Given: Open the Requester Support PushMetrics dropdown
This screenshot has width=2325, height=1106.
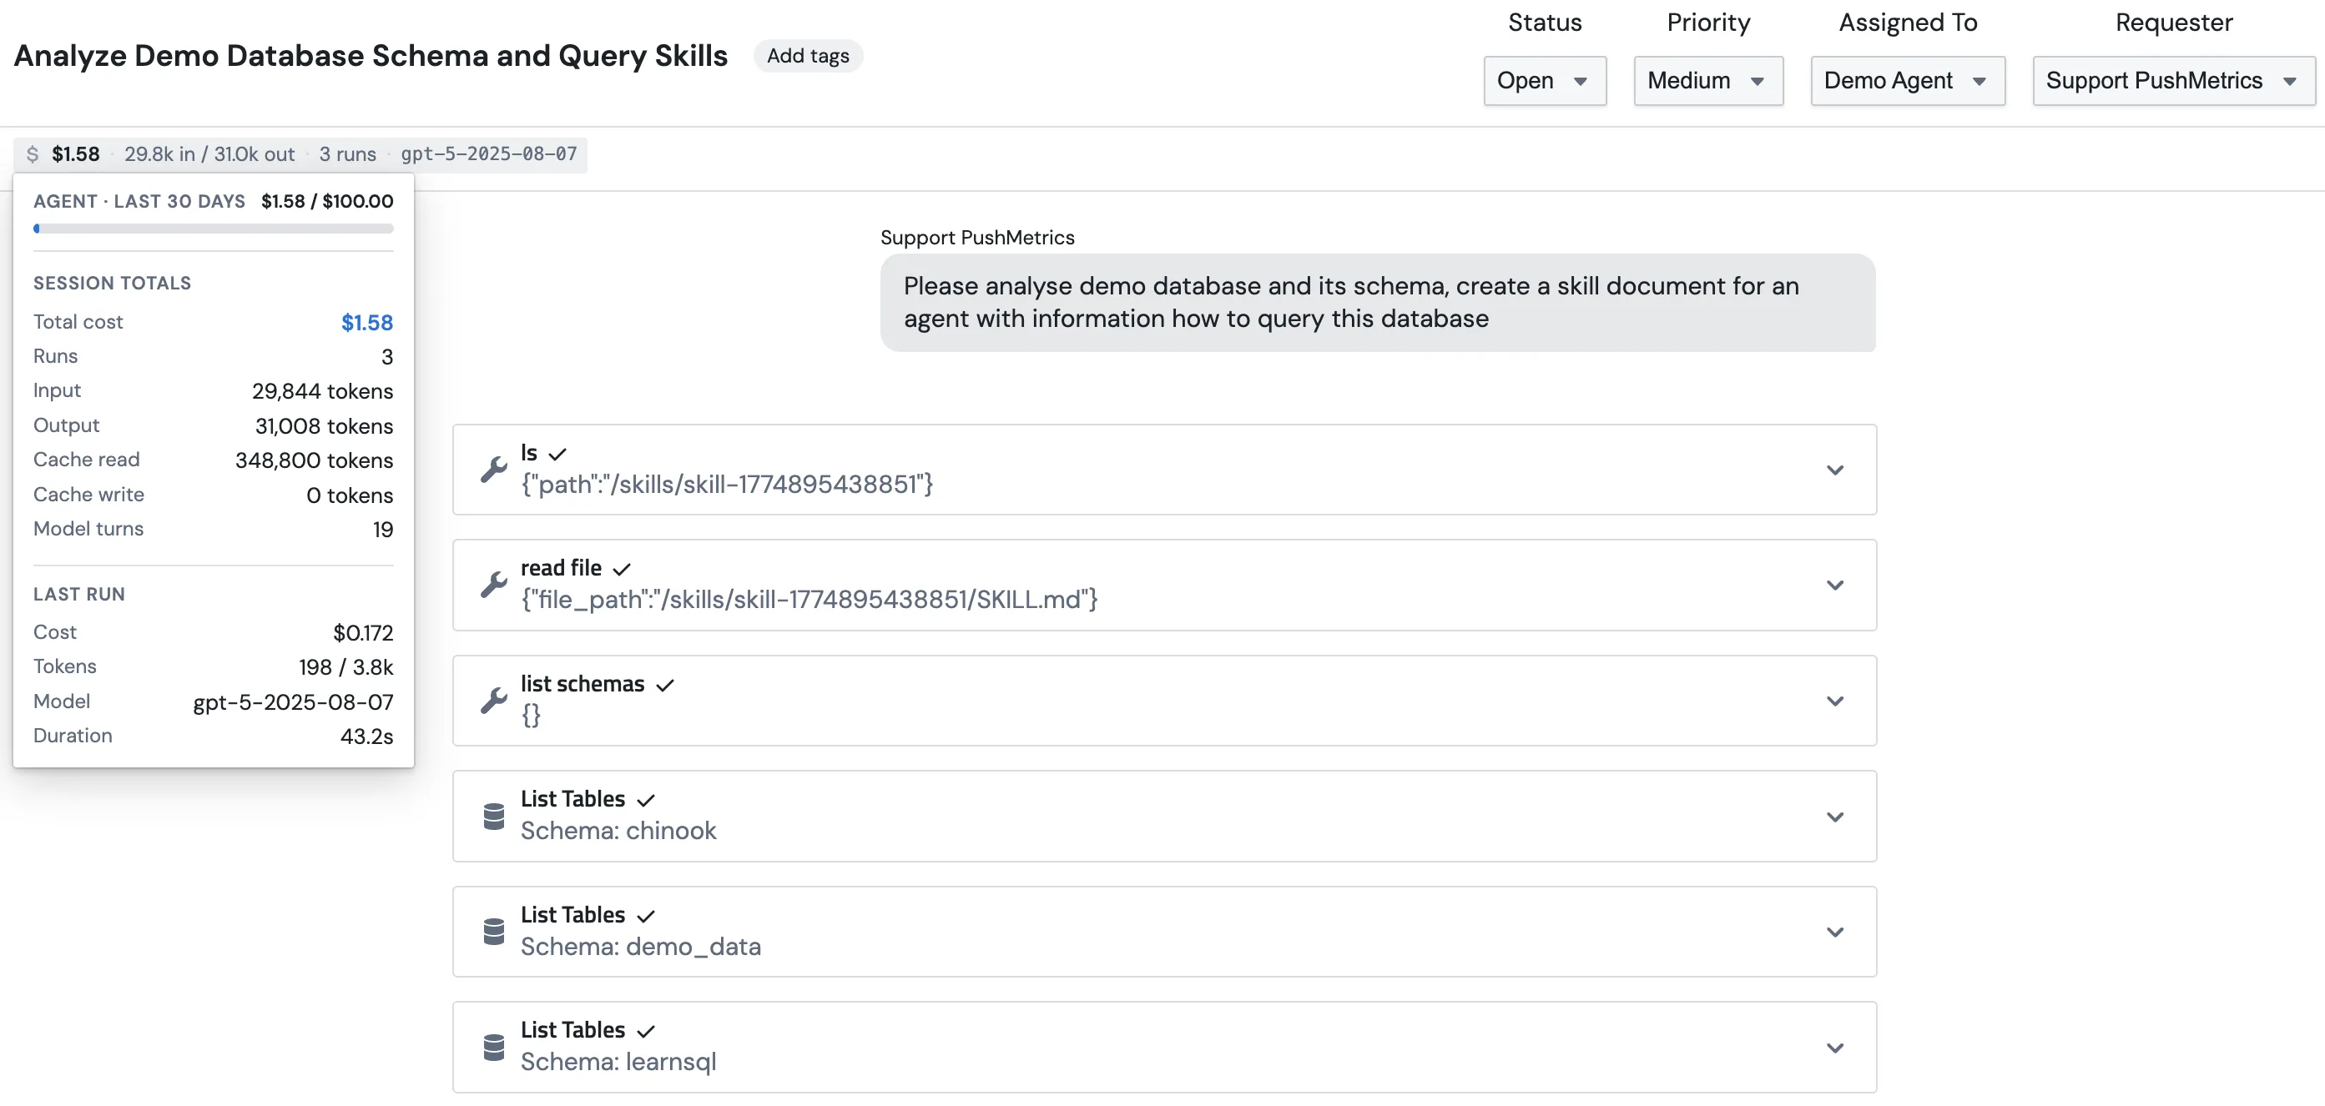Looking at the screenshot, I should click(x=2173, y=80).
